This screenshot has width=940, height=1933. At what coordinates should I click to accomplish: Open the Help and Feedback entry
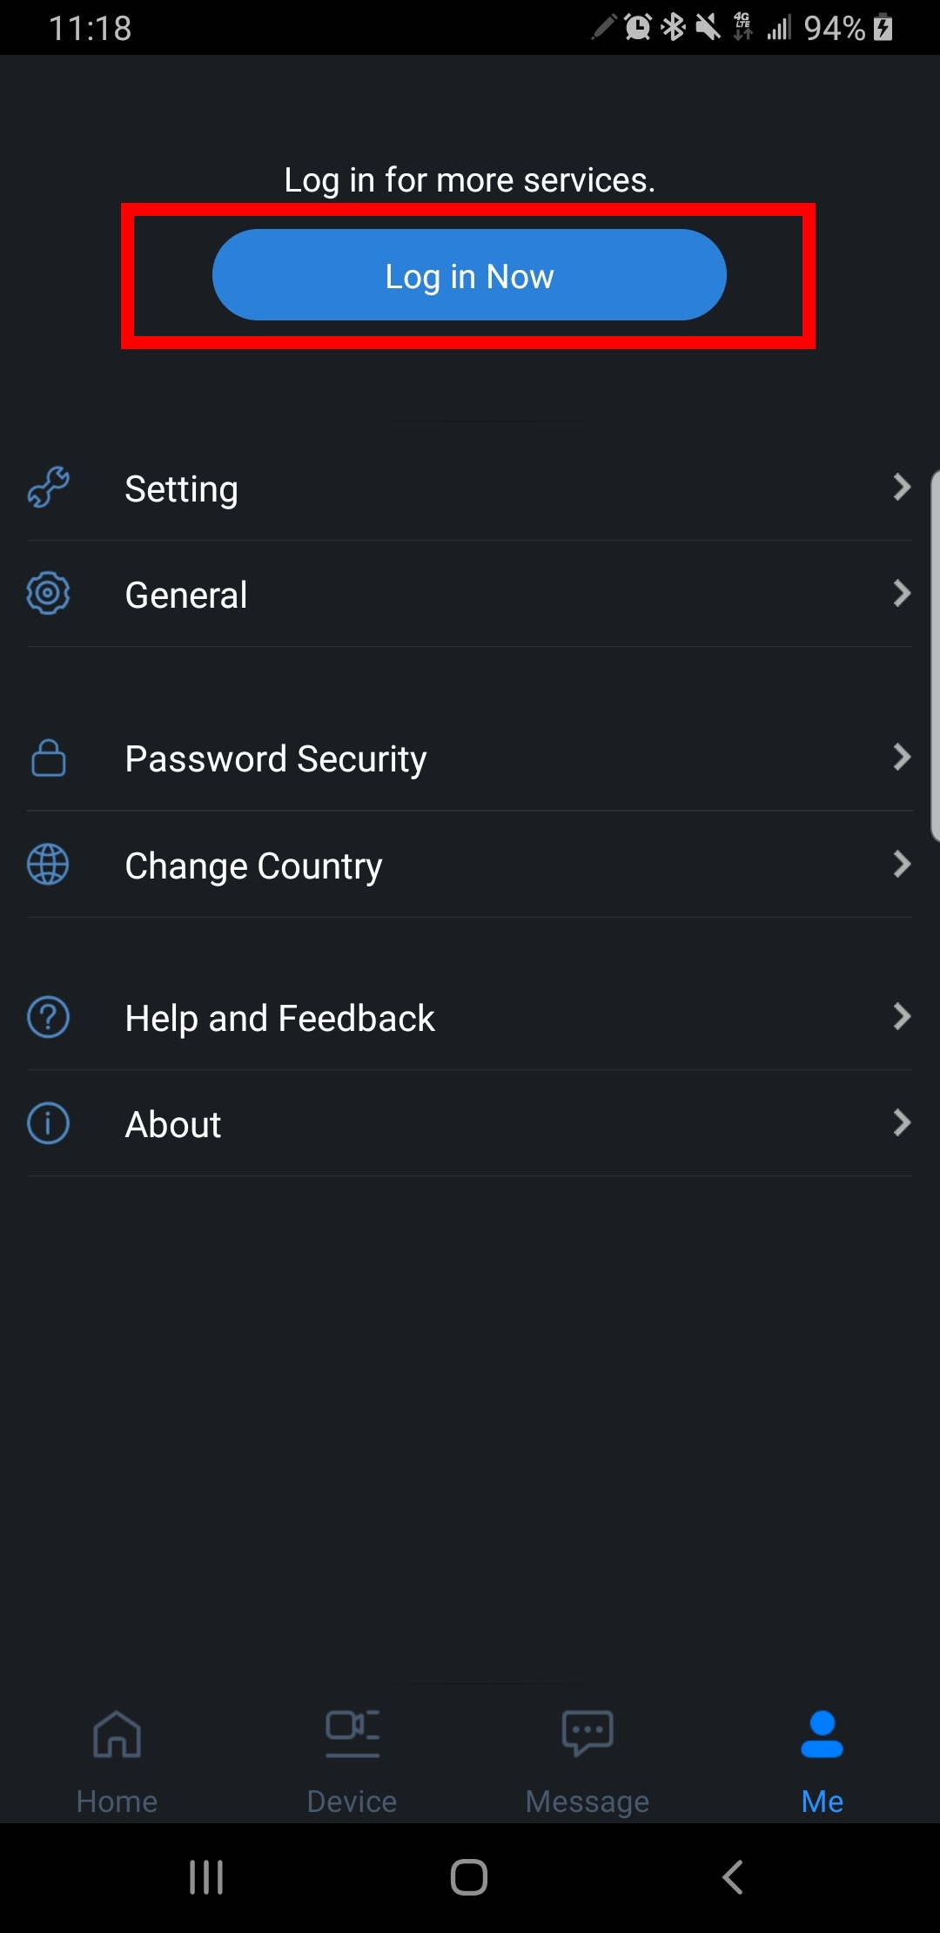280,1018
